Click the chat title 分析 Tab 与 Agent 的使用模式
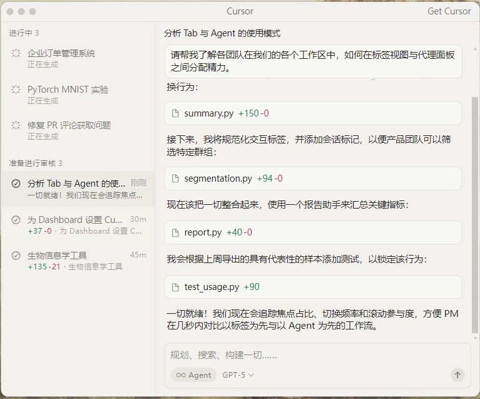Screen dimensions: 480x399 [x=222, y=33]
